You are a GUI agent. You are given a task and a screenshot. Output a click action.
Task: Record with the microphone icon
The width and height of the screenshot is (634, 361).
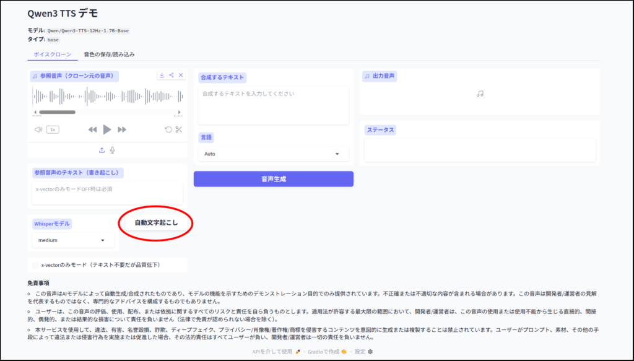click(113, 150)
